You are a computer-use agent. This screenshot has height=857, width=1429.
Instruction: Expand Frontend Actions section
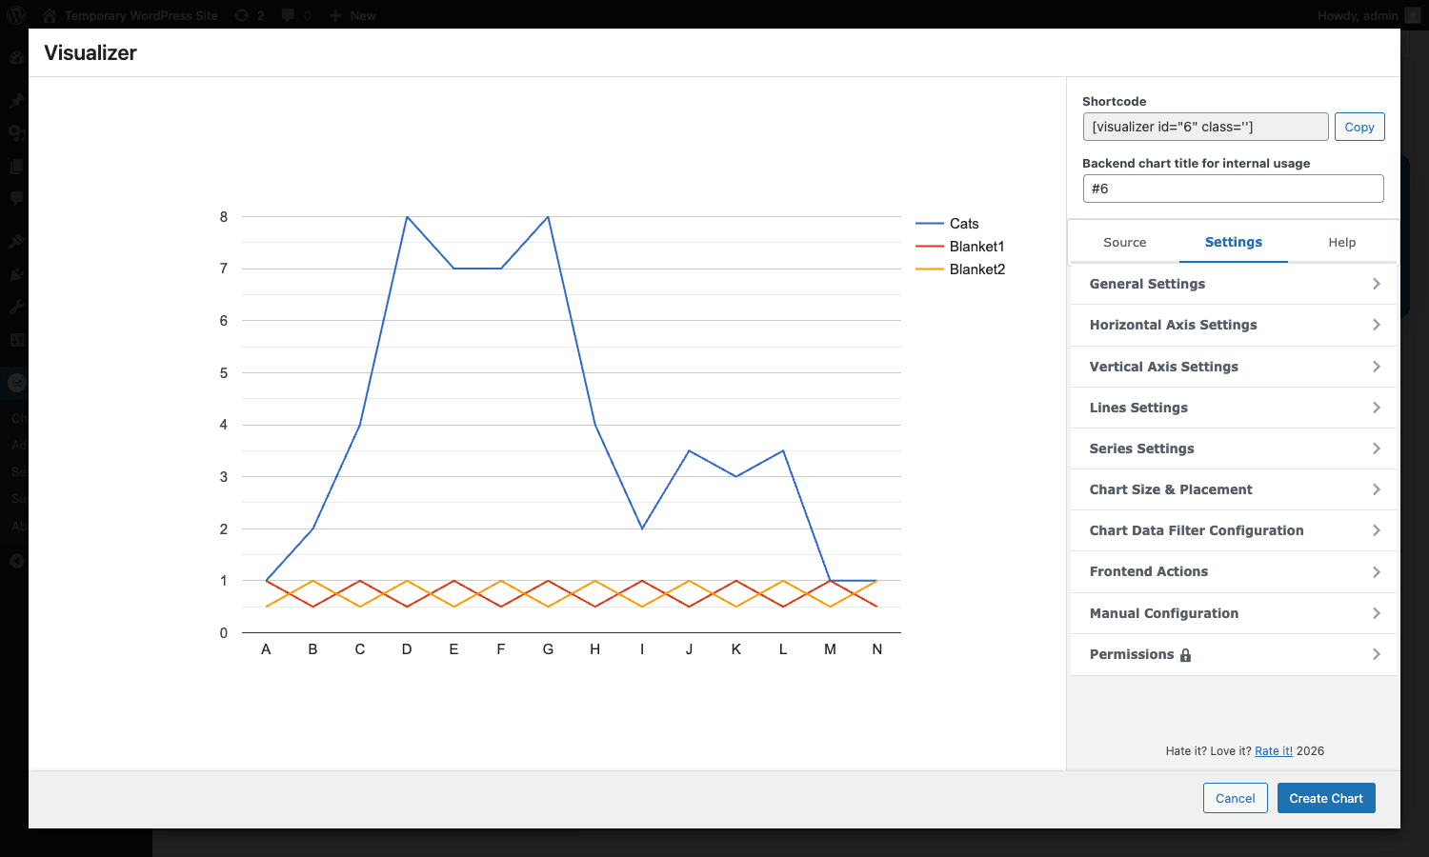(x=1234, y=571)
